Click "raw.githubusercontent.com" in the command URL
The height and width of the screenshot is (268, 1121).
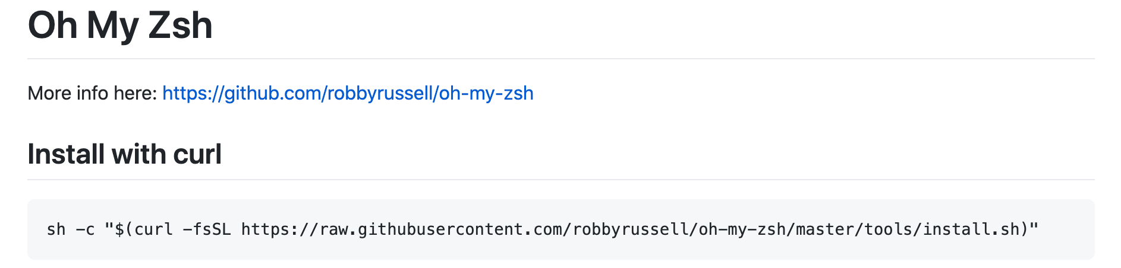coord(442,229)
